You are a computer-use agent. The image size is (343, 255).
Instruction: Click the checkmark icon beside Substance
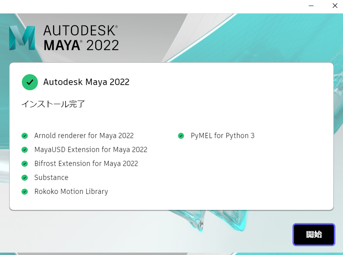coord(24,177)
